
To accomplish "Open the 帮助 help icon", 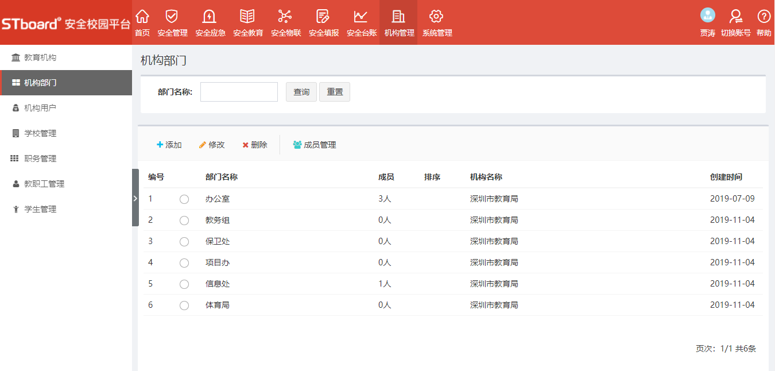I will coord(764,16).
